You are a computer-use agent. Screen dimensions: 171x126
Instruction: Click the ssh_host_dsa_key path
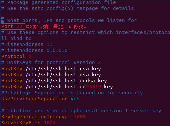(63, 75)
